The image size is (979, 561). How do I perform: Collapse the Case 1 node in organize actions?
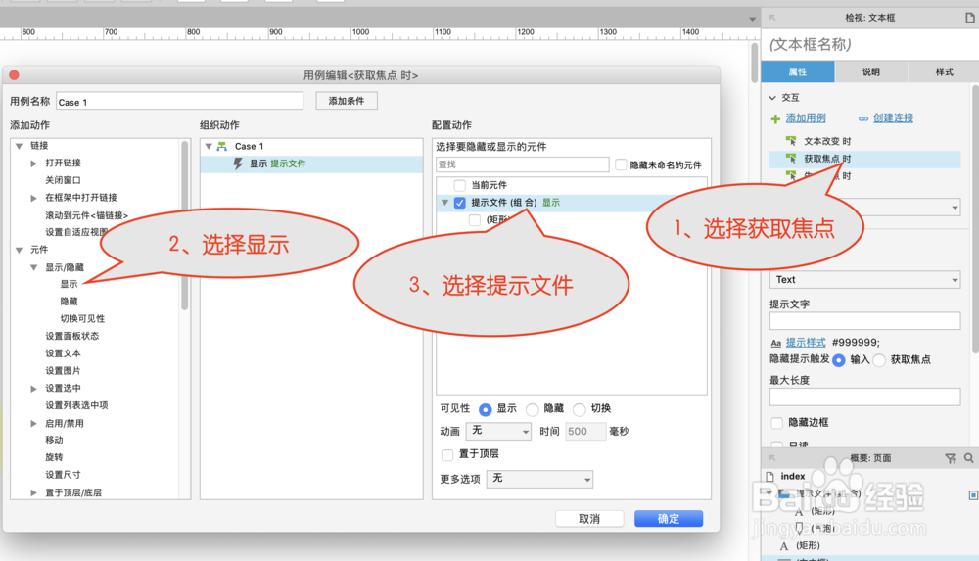[x=209, y=146]
